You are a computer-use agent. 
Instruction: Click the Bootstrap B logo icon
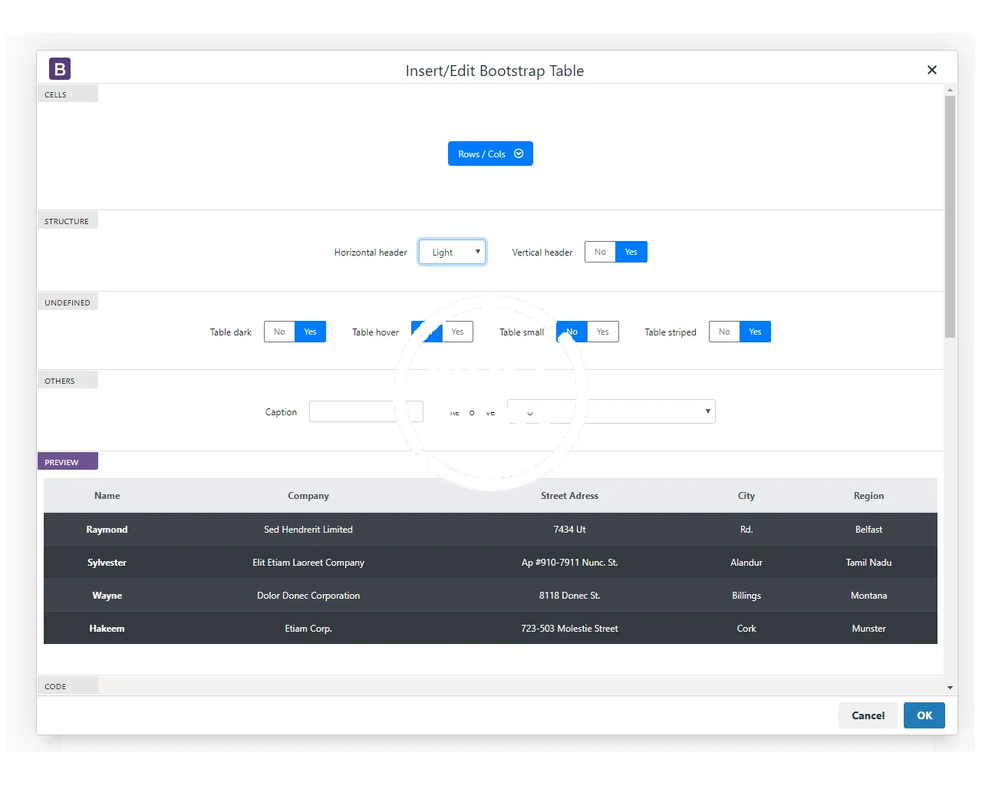pos(60,69)
